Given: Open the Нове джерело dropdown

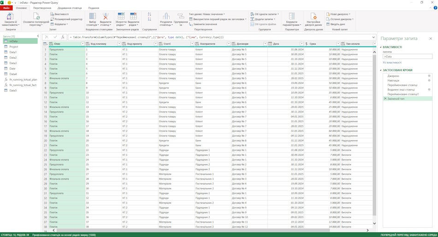Looking at the screenshot, I should [338, 14].
